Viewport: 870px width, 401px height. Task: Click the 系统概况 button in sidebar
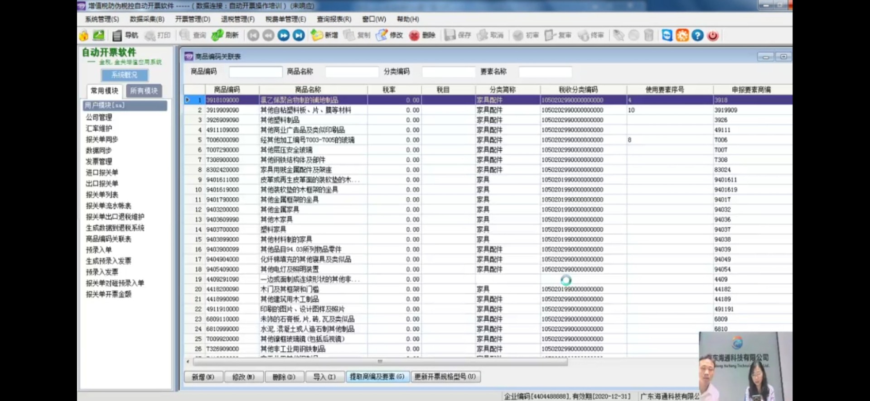coord(124,75)
